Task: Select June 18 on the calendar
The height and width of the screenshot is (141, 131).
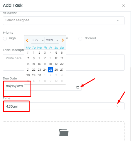Action: tap(50, 64)
